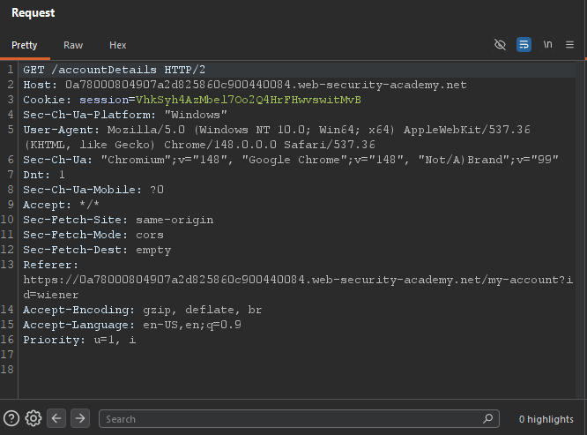
Task: Click line number 18 in the gutter
Action: 7,370
